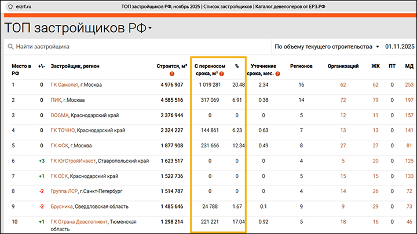Sort by the Место в РФ column header
417x234 pixels.
tap(21, 70)
